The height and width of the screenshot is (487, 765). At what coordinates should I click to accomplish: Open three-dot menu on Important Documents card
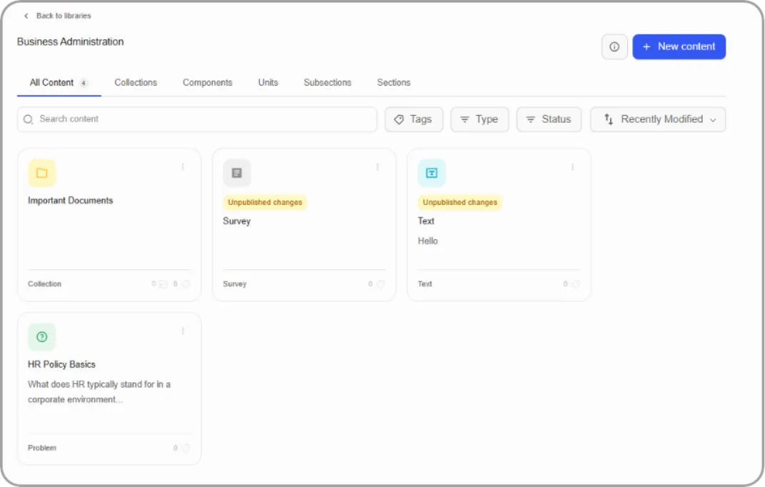point(183,167)
